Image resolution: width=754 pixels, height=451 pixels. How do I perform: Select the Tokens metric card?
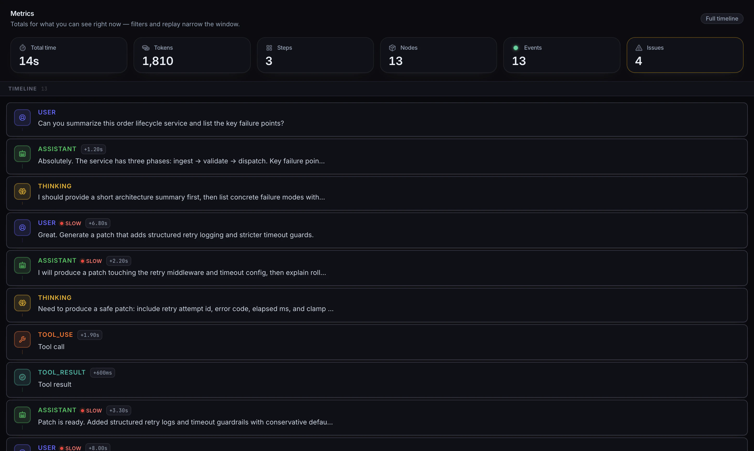tap(192, 55)
